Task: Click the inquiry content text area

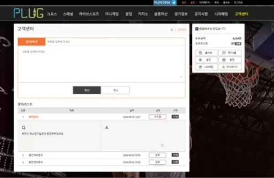Action: coord(101,64)
